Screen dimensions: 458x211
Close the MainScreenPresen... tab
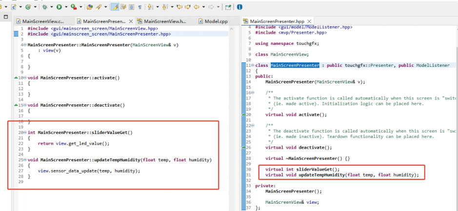coord(131,21)
